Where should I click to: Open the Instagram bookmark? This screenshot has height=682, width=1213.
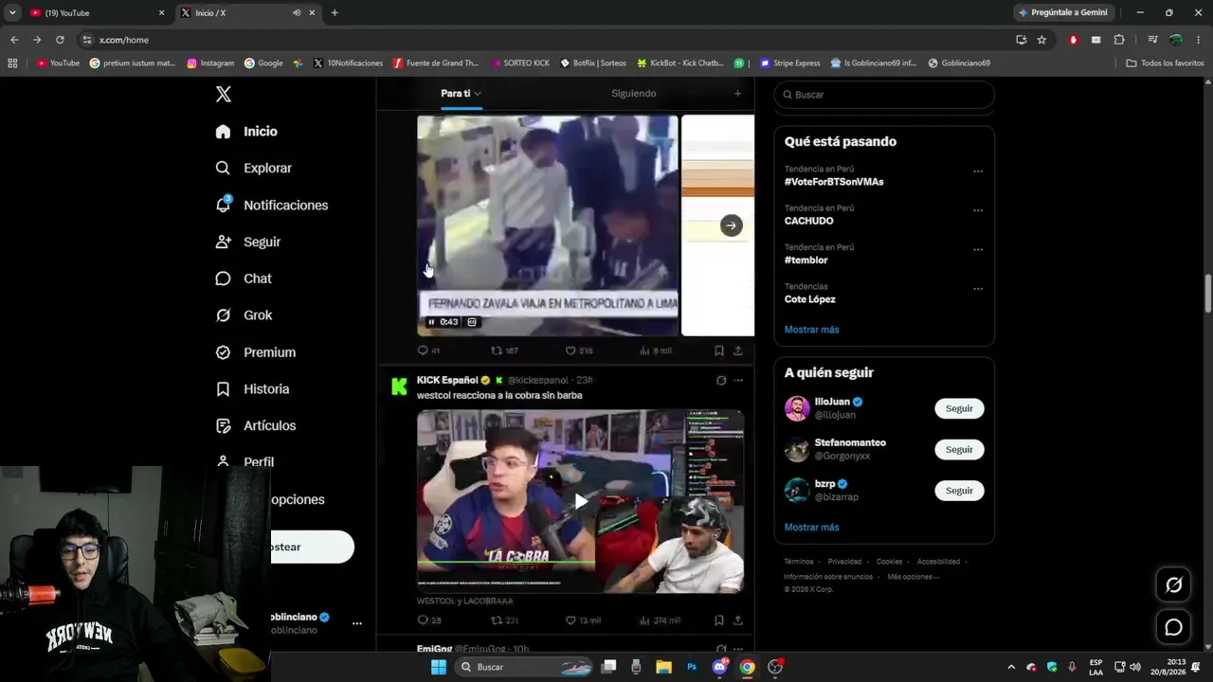point(210,63)
